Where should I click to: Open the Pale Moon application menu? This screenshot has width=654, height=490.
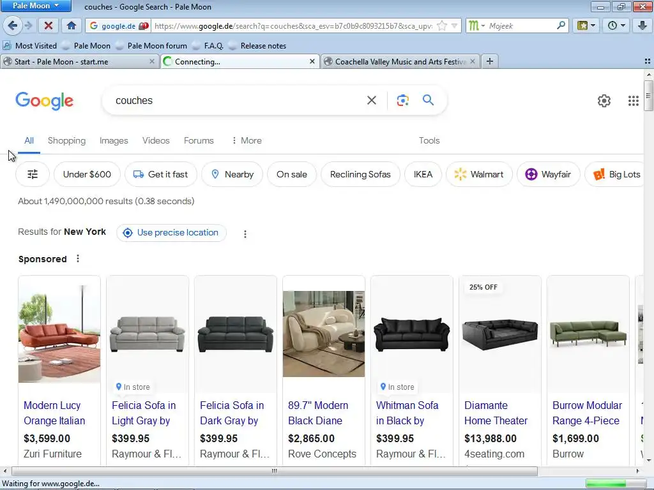pyautogui.click(x=36, y=6)
